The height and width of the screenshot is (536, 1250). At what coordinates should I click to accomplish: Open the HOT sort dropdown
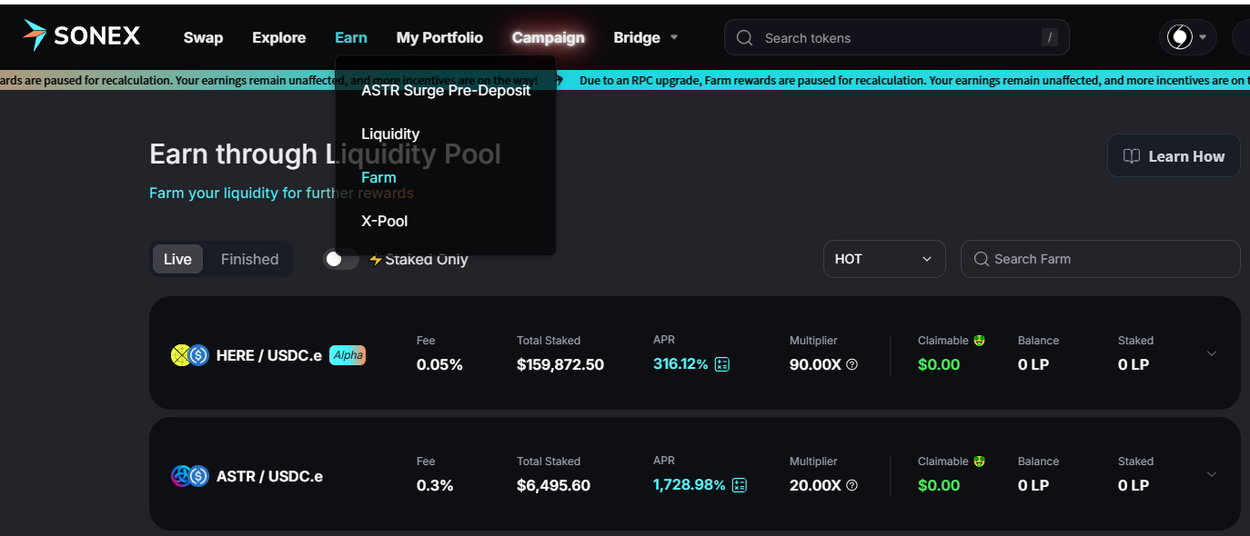pyautogui.click(x=883, y=259)
